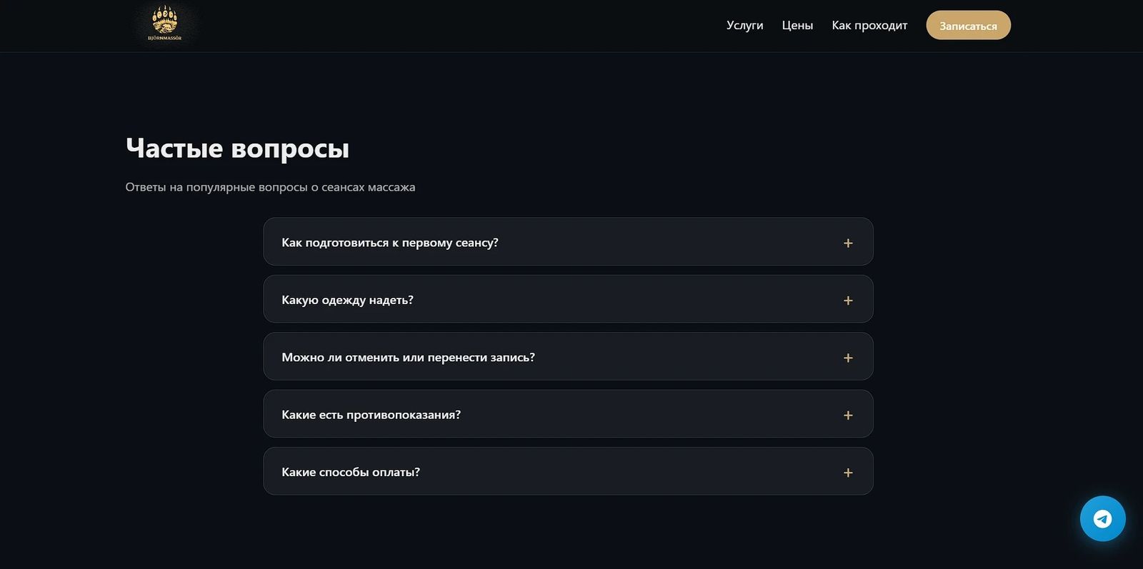This screenshot has width=1143, height=569.
Task: Open the Telegram chat floating button
Action: (x=1102, y=518)
